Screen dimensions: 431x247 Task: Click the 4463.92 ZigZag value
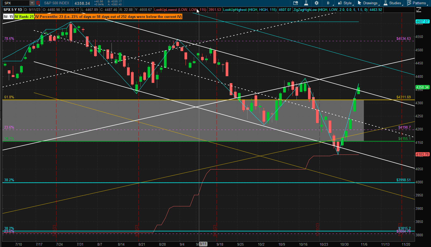(376, 10)
